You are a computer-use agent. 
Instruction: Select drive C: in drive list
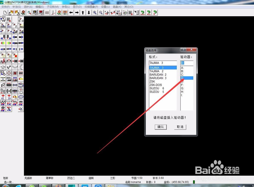tap(187, 75)
